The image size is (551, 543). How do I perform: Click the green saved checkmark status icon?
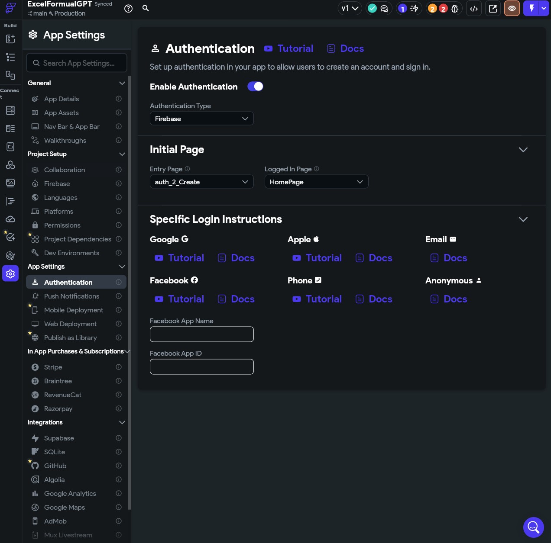click(x=372, y=8)
